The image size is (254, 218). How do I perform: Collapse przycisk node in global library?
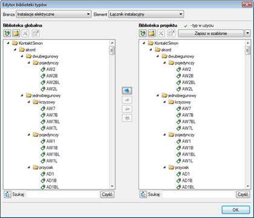tap(29, 167)
